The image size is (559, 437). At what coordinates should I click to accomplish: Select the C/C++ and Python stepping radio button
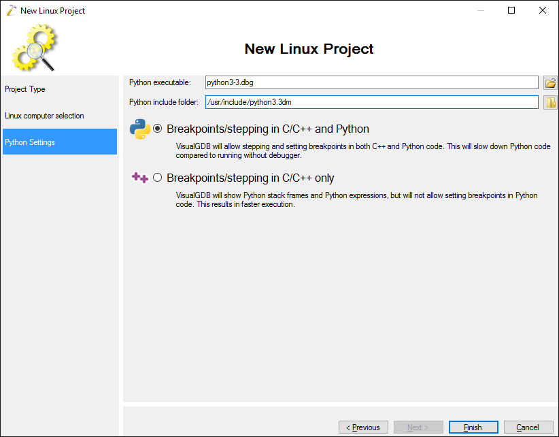158,129
